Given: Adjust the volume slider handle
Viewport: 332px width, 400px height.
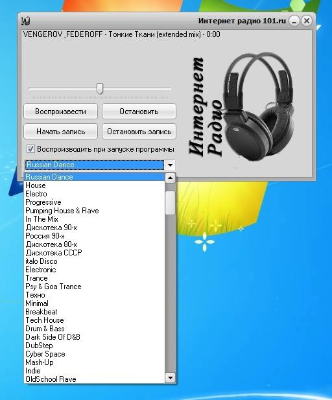Looking at the screenshot, I should 100,89.
